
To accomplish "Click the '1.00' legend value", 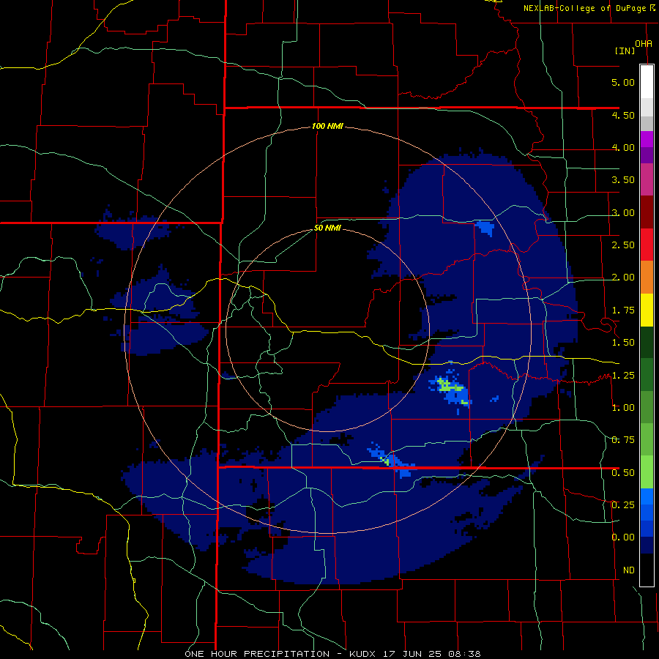I will (x=623, y=407).
